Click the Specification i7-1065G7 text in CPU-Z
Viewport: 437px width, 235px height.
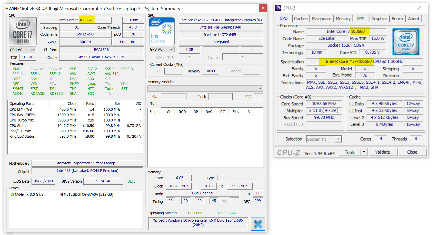pyautogui.click(x=364, y=62)
